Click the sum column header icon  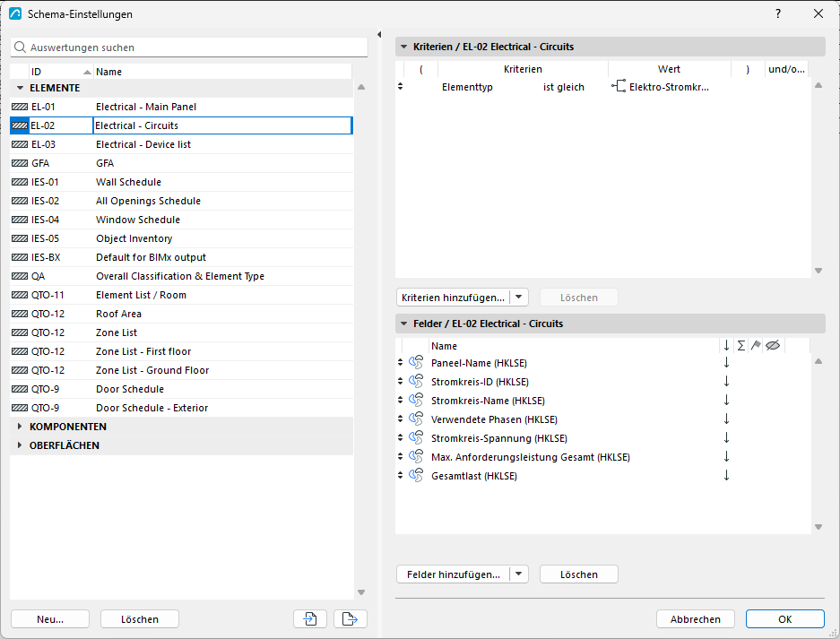point(740,345)
